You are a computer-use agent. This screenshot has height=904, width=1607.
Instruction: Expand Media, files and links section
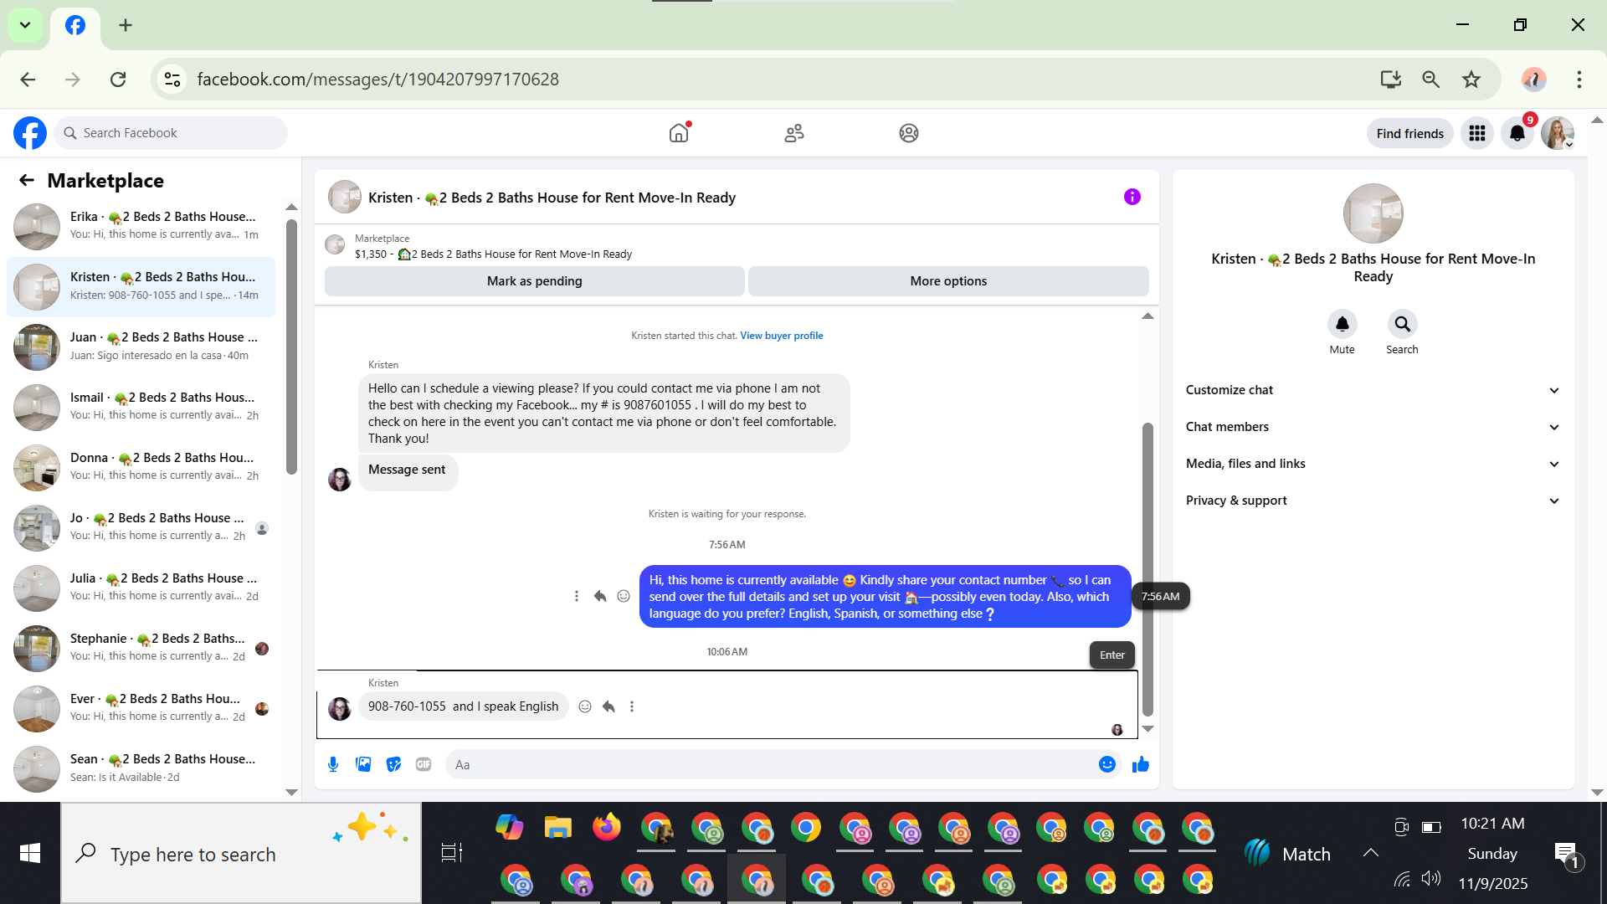pos(1373,464)
